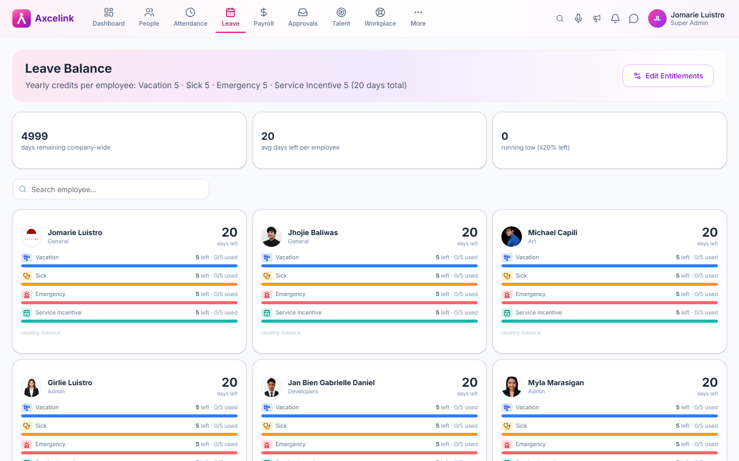
Task: Click the Developers department label
Action: (x=303, y=391)
